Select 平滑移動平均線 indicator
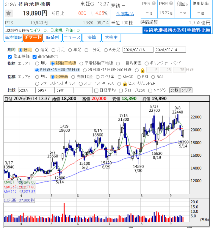 (x=81, y=64)
